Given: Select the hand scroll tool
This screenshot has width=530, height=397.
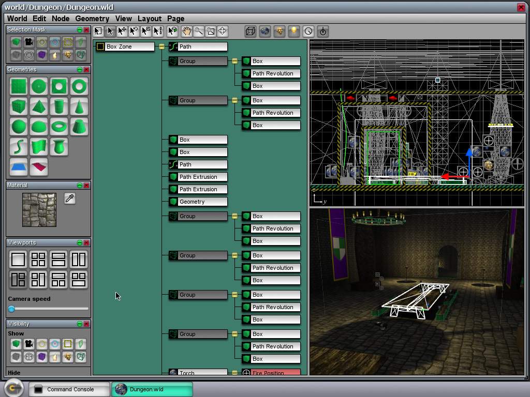Looking at the screenshot, I should (186, 32).
